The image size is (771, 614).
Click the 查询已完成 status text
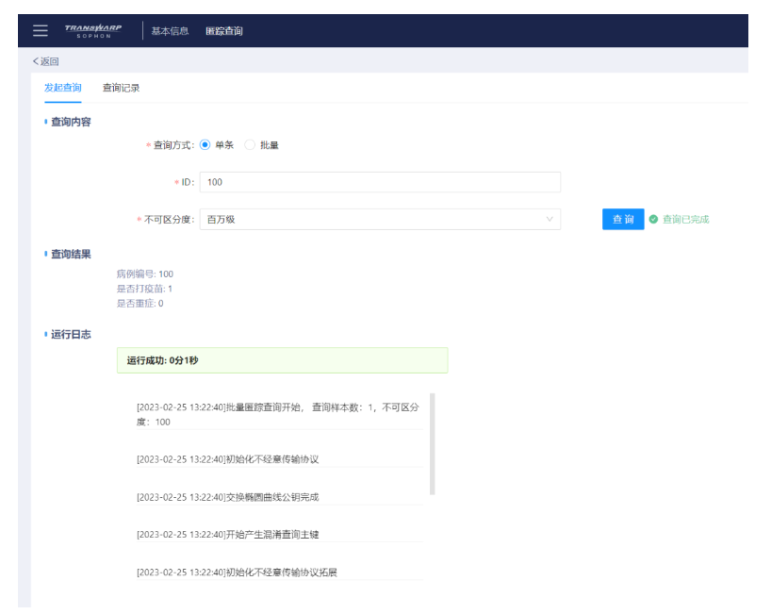(x=685, y=220)
